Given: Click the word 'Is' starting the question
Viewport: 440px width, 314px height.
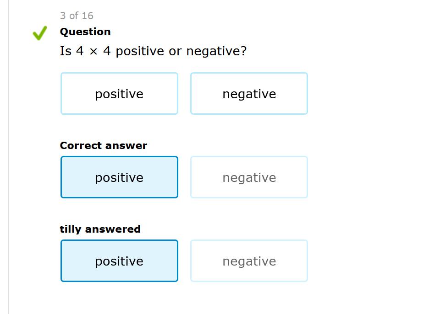Looking at the screenshot, I should 66,51.
